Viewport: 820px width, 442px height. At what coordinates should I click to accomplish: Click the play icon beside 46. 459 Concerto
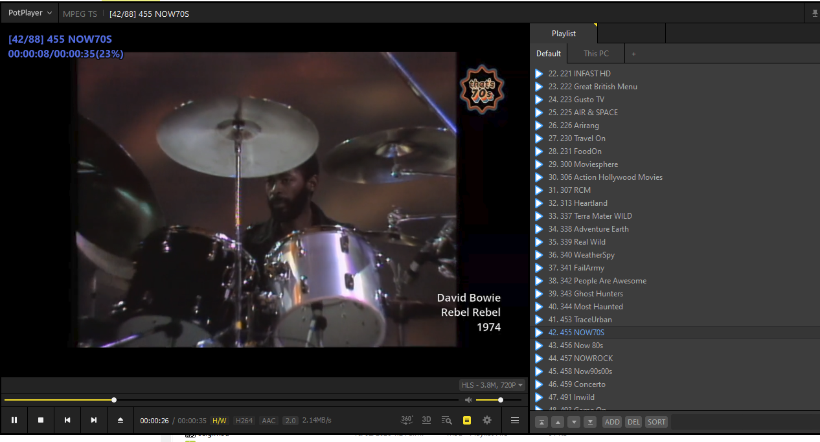click(x=539, y=384)
